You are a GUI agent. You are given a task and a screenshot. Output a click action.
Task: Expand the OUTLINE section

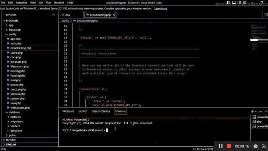pos(10,140)
